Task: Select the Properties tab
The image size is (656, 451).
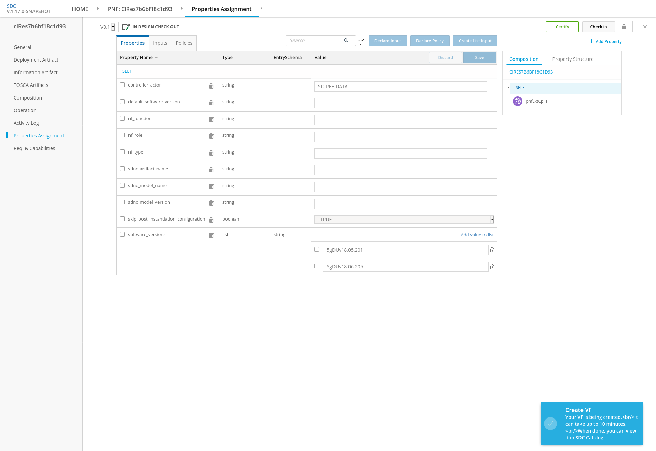Action: 133,43
